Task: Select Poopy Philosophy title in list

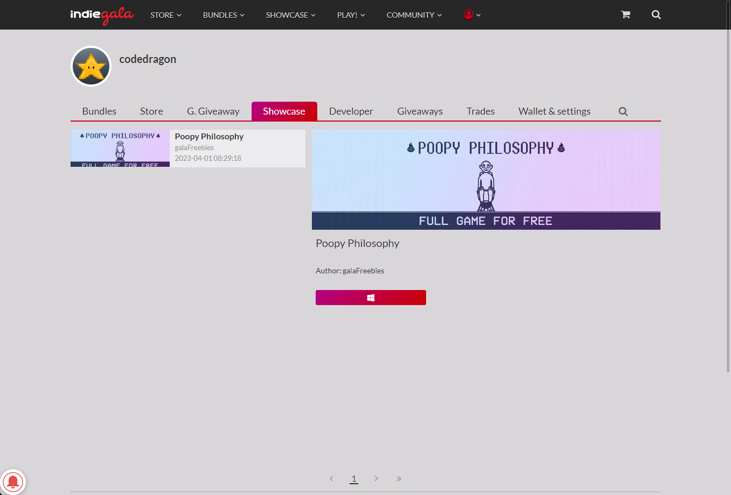Action: click(209, 137)
